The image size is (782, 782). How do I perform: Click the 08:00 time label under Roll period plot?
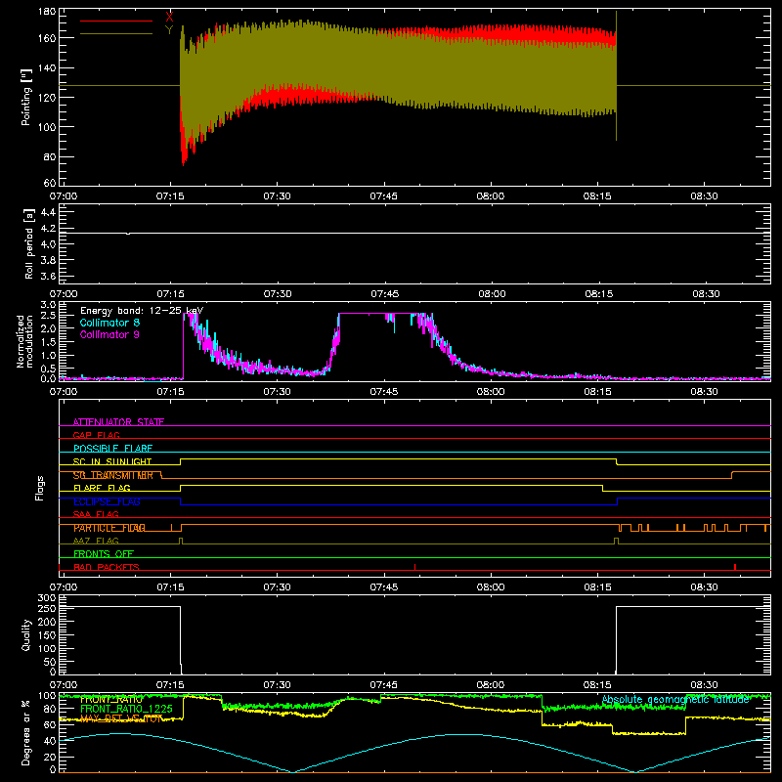tap(492, 294)
